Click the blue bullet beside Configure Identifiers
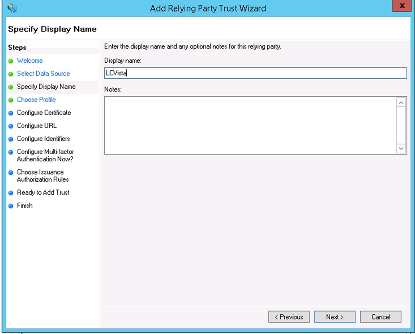 [x=11, y=139]
